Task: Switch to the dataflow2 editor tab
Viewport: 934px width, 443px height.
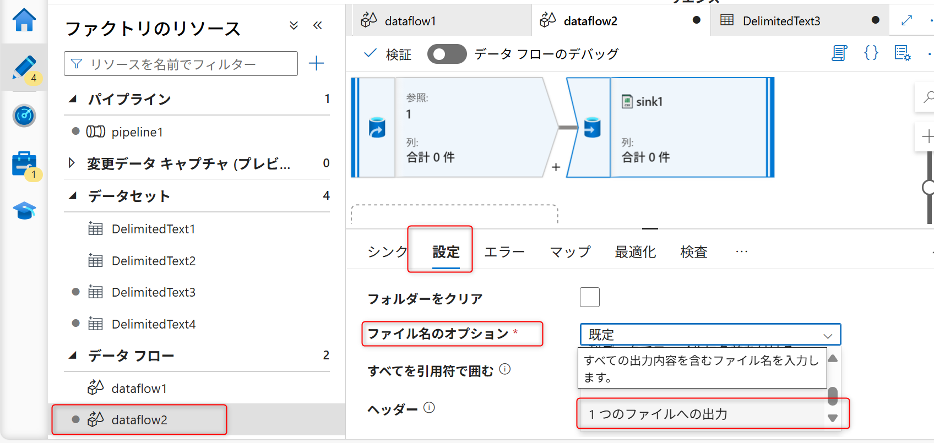Action: (621, 21)
